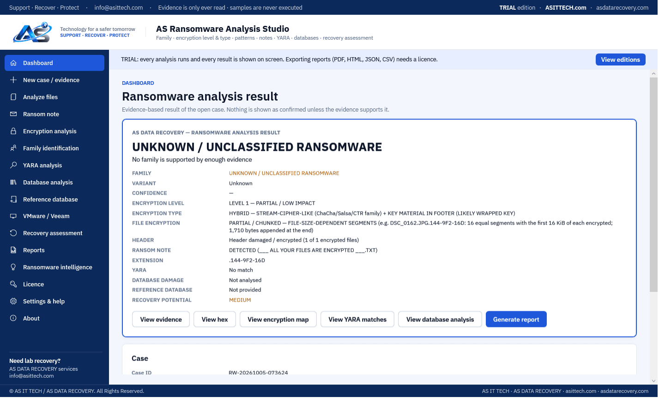Image resolution: width=665 pixels, height=415 pixels.
Task: Click the View editions button
Action: tap(620, 59)
